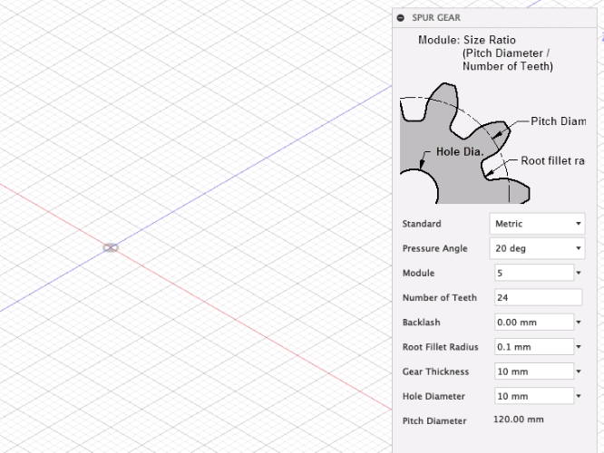Click the Pressure Angle label
This screenshot has width=604, height=453.
[435, 248]
